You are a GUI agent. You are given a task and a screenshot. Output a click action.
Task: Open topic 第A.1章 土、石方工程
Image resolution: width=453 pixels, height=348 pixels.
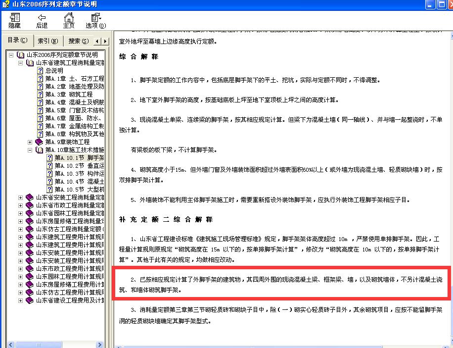[x=75, y=78]
